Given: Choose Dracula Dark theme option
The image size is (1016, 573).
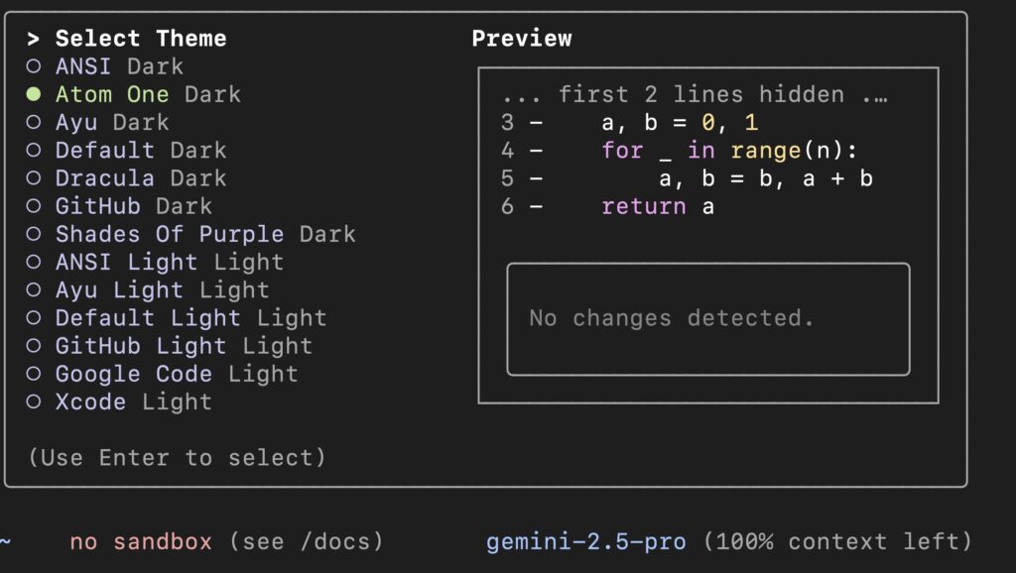Looking at the screenshot, I should coord(141,178).
